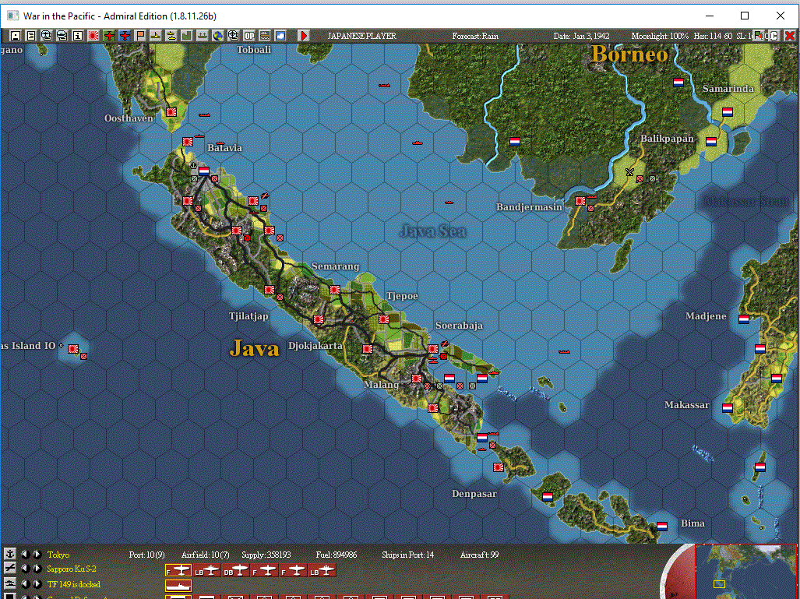Viewport: 800px width, 599px height.
Task: Click the green flag icon at top right
Action: point(759,36)
